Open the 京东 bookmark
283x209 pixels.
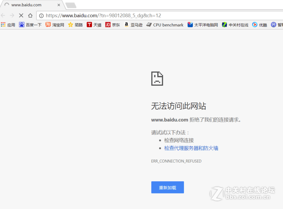pyautogui.click(x=112, y=25)
